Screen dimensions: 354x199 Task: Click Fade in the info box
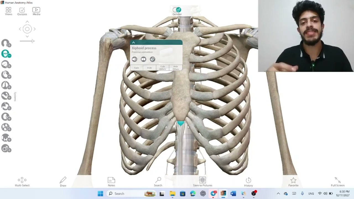(137, 68)
